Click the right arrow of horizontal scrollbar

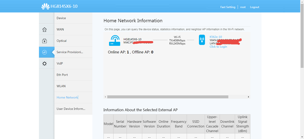click(249, 97)
